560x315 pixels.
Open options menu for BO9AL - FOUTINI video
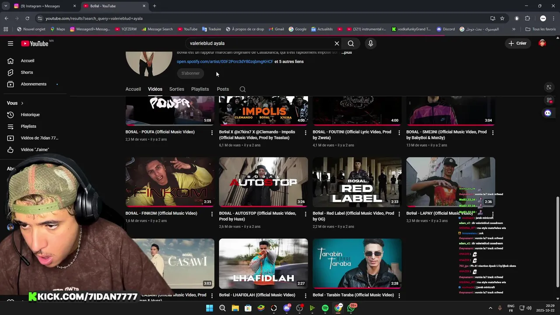(399, 133)
